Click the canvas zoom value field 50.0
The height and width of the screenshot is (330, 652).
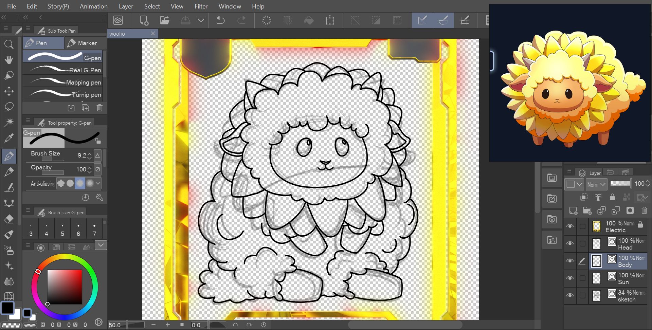click(117, 325)
